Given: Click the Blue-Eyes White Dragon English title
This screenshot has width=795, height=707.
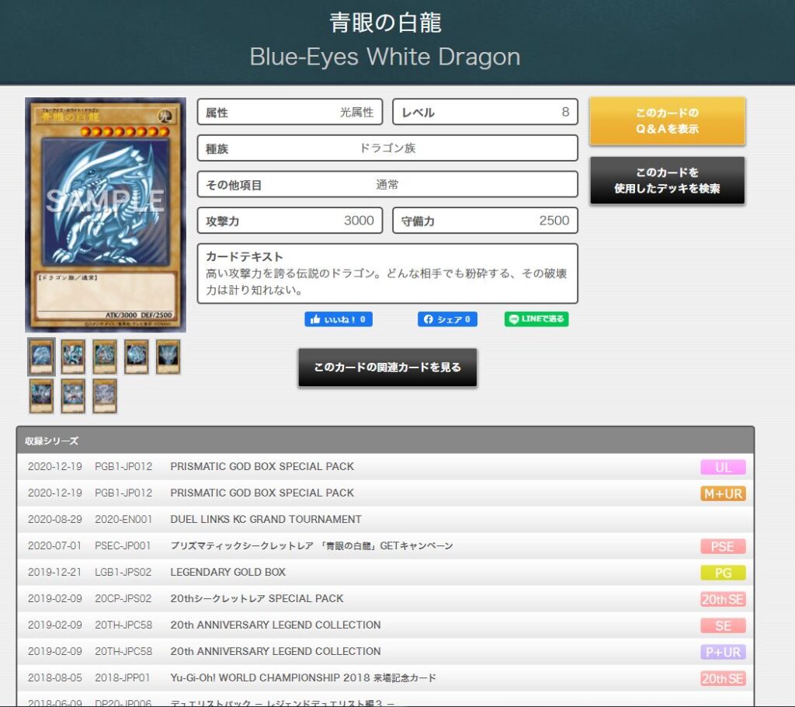Looking at the screenshot, I should [x=385, y=57].
